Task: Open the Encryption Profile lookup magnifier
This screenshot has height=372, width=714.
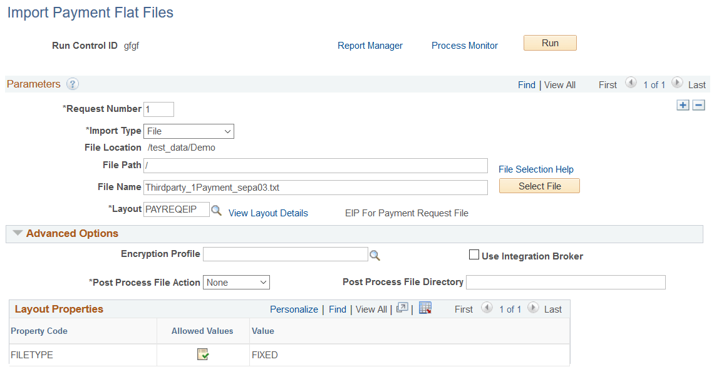Action: click(x=376, y=254)
